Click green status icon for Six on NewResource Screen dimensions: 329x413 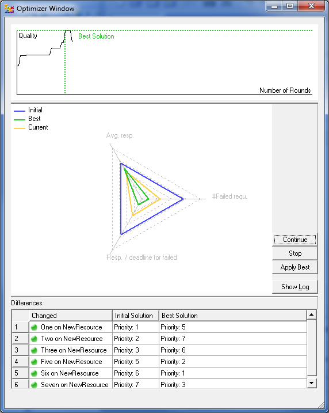coord(34,373)
